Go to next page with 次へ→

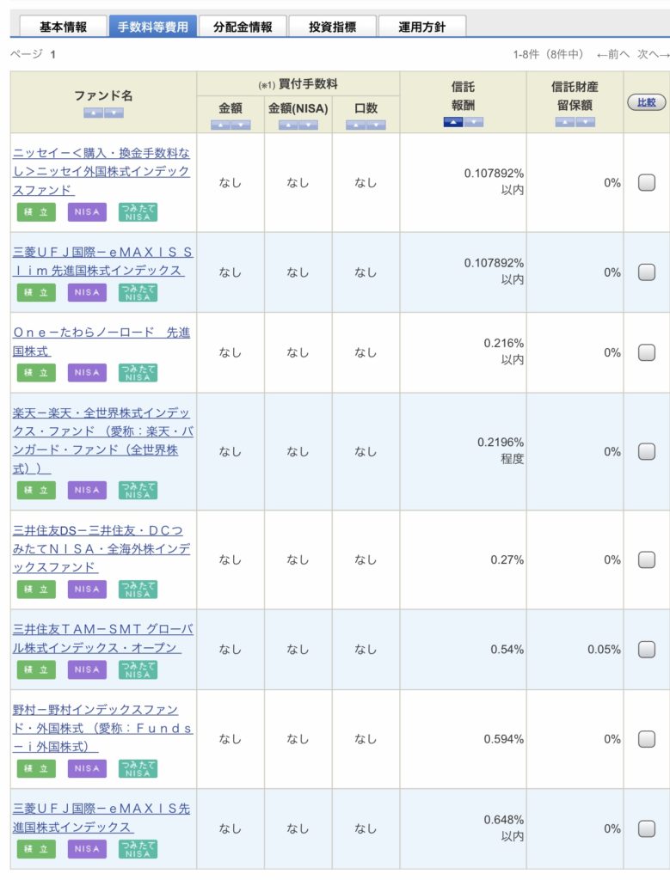[653, 54]
